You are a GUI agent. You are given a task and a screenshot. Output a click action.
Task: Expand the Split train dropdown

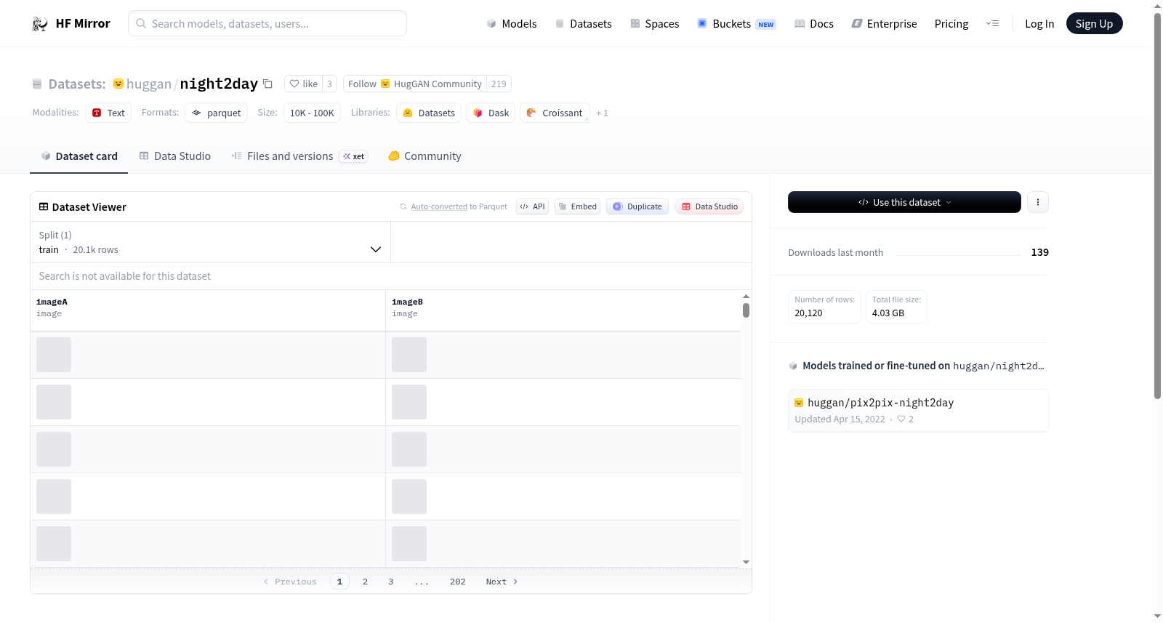click(210, 242)
